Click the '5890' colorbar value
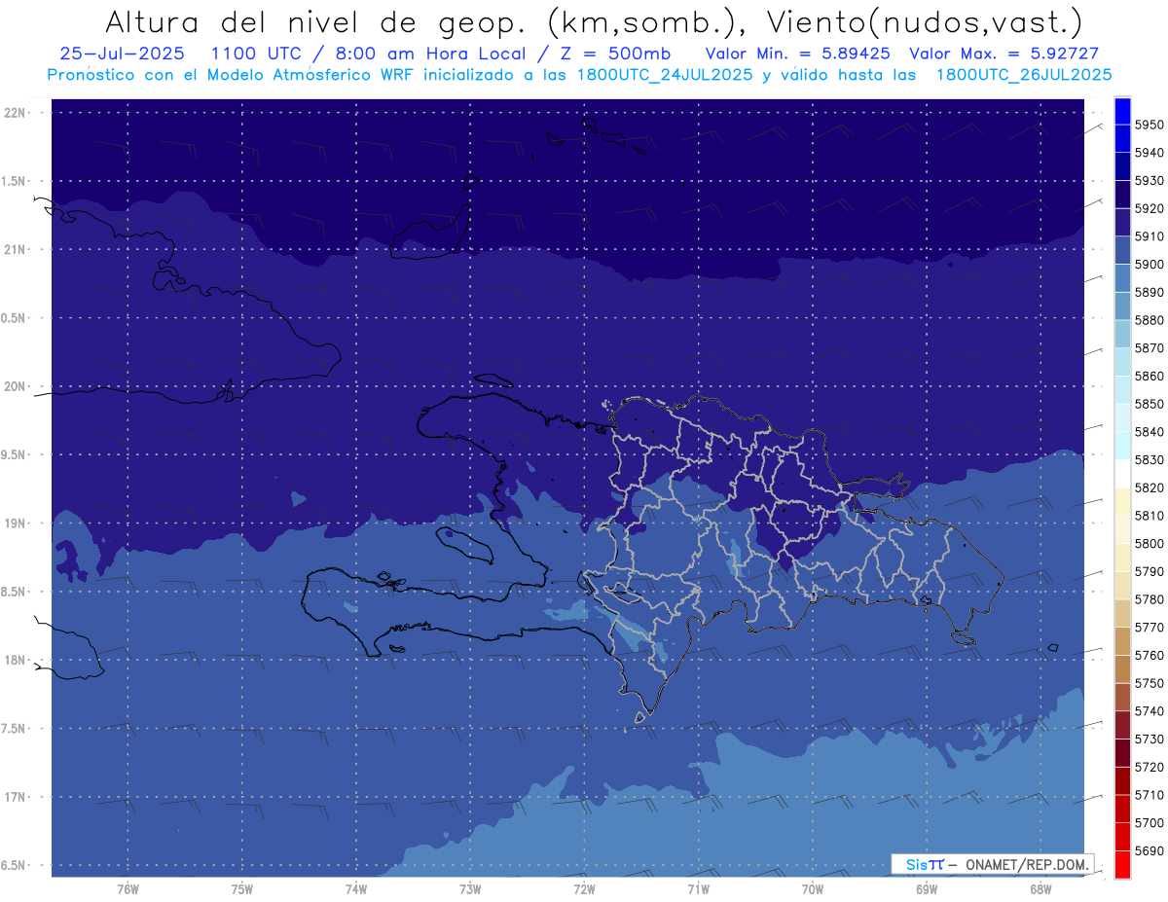The width and height of the screenshot is (1168, 902). [x=1150, y=292]
